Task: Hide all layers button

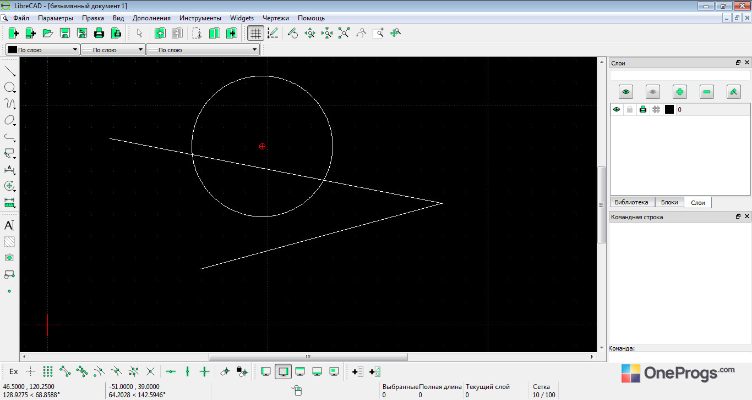Action: (653, 92)
